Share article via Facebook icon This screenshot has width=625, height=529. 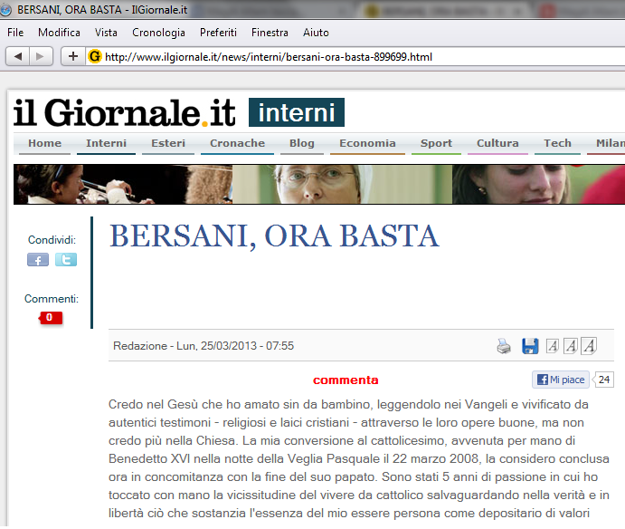(38, 260)
